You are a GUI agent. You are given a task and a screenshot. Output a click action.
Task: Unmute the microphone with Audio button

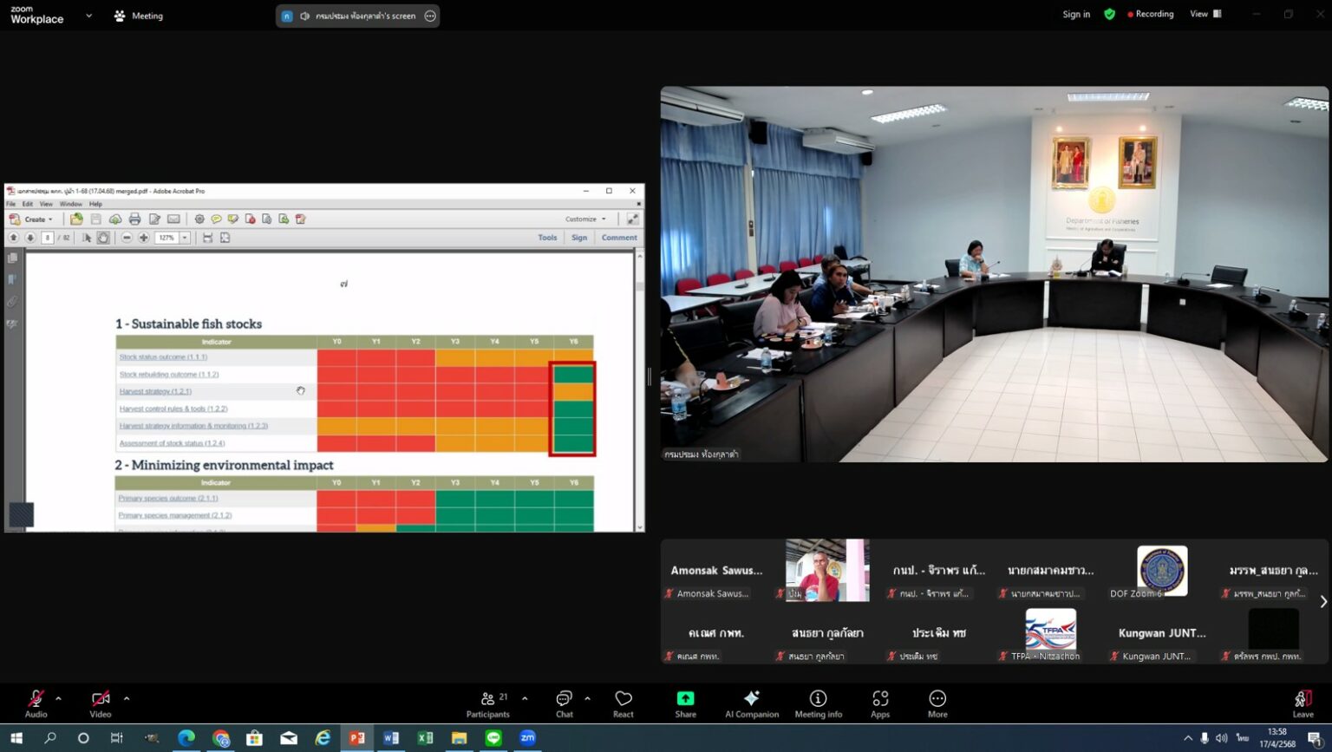36,703
